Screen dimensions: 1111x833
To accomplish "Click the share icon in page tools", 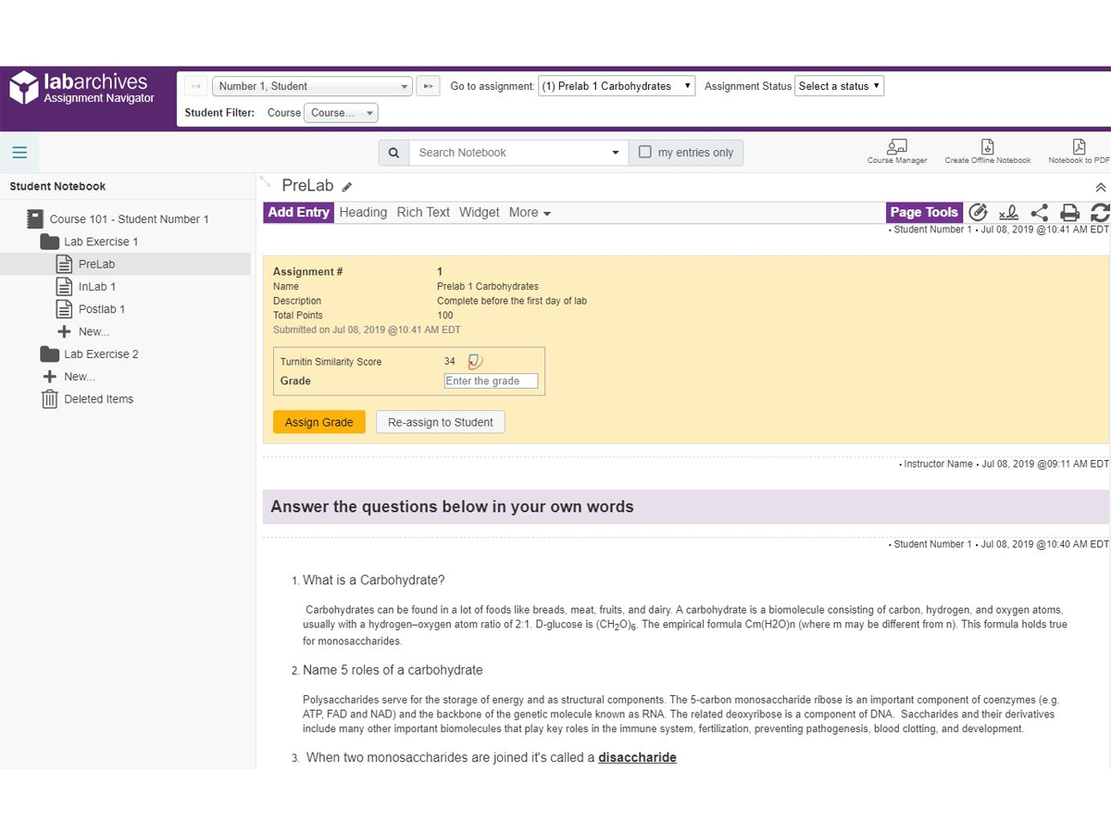I will (1040, 213).
